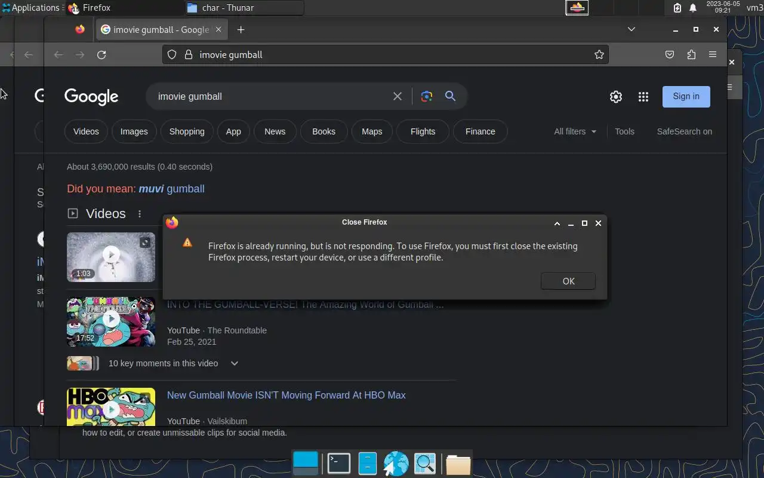Screen dimensions: 764x478
Task: Roll up the Close Firefox dialog with the arrow
Action: [x=557, y=223]
